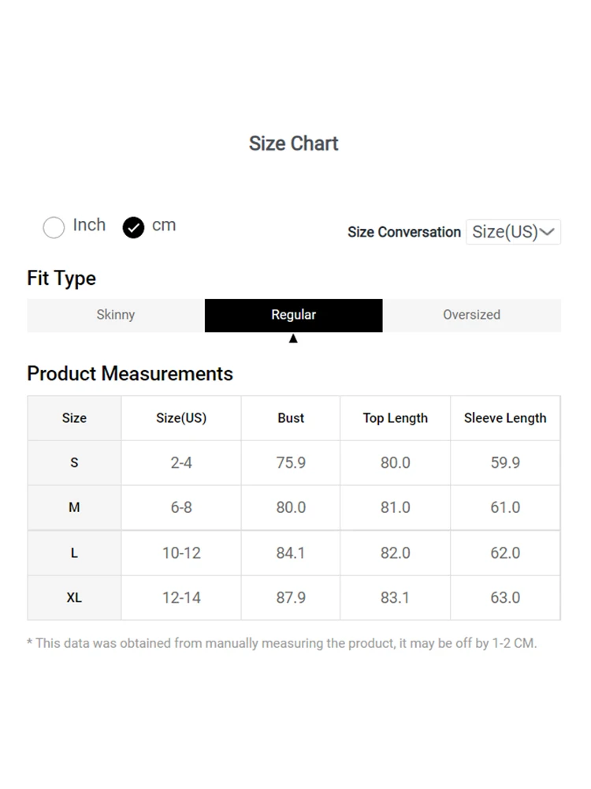Screen dimensions: 591x789
Task: Click the XL size row header
Action: pyautogui.click(x=74, y=598)
